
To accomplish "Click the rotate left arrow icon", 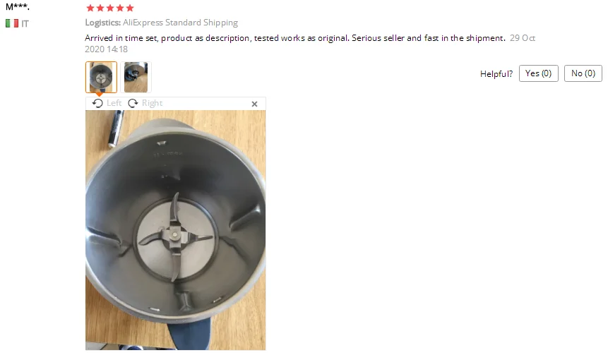I will (x=97, y=103).
